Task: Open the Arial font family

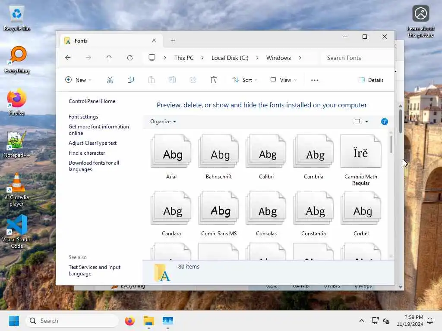Action: pyautogui.click(x=171, y=157)
